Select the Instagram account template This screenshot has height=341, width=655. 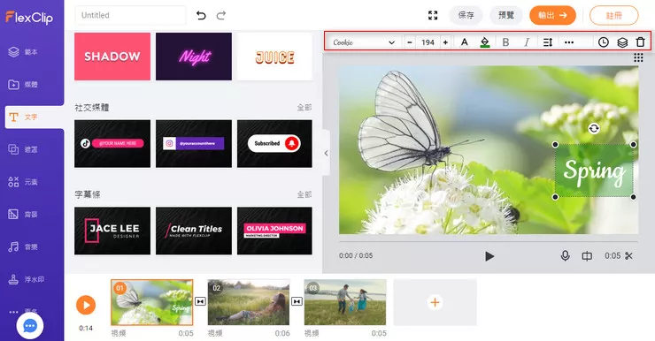194,144
